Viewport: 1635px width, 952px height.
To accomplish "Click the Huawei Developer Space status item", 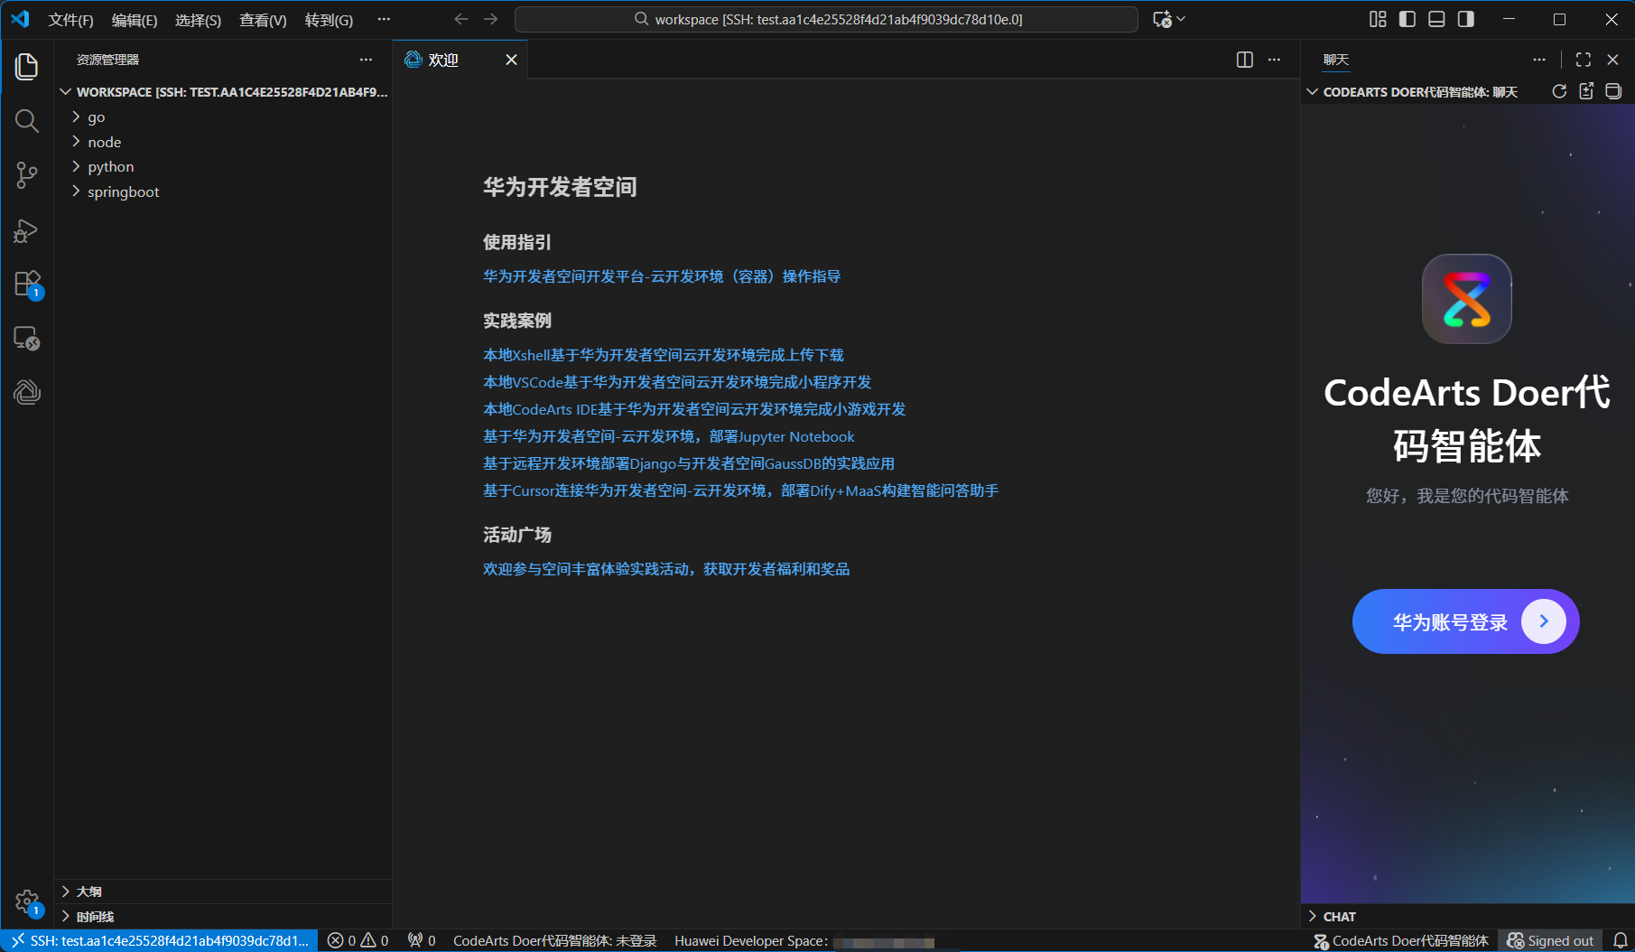I will coord(804,940).
